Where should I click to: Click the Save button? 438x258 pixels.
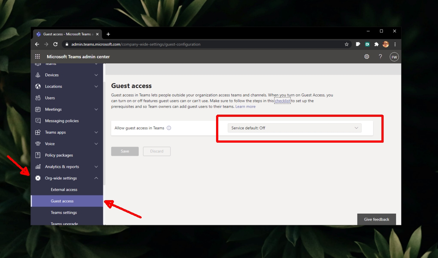click(125, 151)
